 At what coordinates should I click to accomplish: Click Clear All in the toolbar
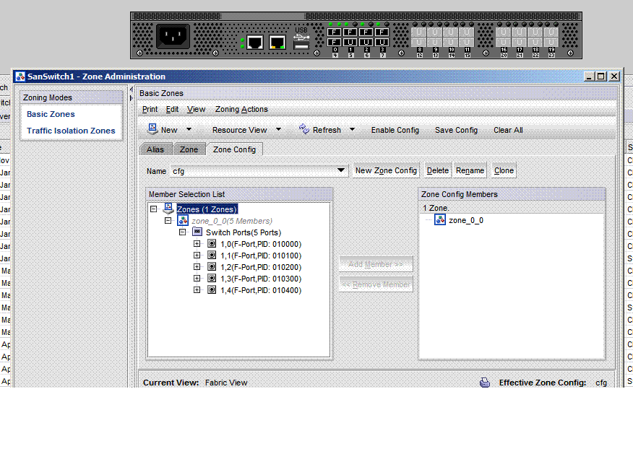click(x=508, y=130)
